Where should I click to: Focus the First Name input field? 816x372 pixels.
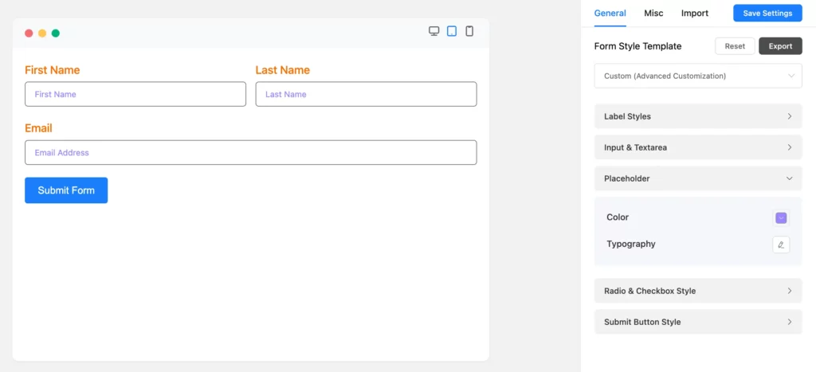point(135,94)
